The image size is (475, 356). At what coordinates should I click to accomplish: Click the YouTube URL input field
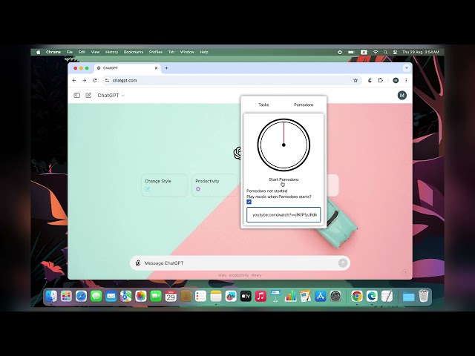point(284,214)
